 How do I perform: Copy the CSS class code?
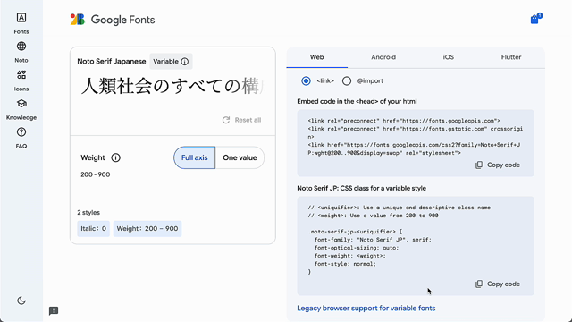(498, 284)
